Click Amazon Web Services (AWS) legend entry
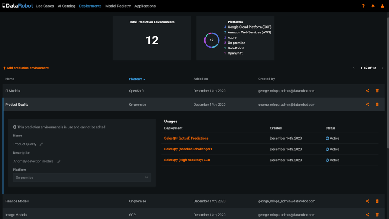389x219 pixels. point(249,32)
